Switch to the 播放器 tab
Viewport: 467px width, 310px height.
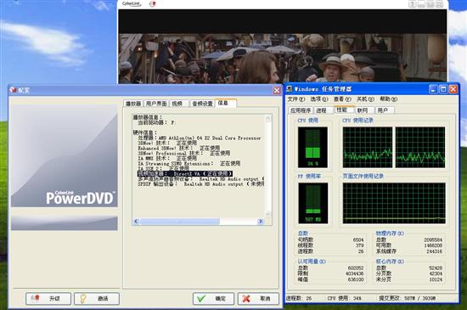pos(133,104)
